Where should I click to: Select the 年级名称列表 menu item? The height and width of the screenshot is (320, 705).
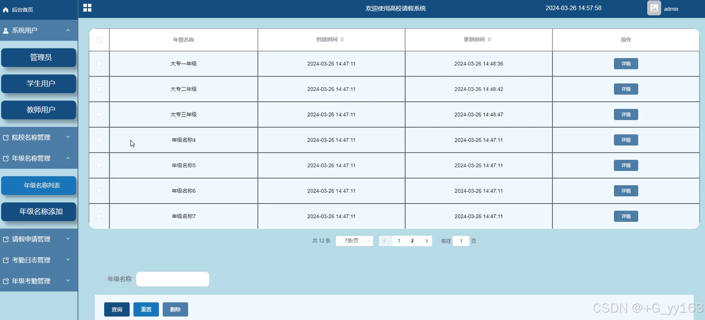(39, 186)
